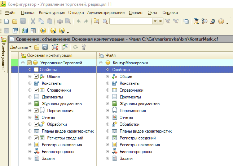
Task: Click inside the toolbar search input field
Action: (x=131, y=21)
